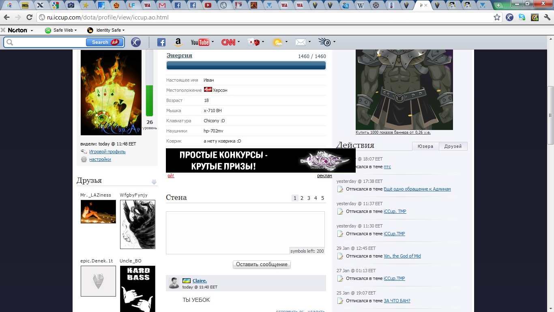Reload the page with the refresh icon
The image size is (554, 312).
click(29, 17)
